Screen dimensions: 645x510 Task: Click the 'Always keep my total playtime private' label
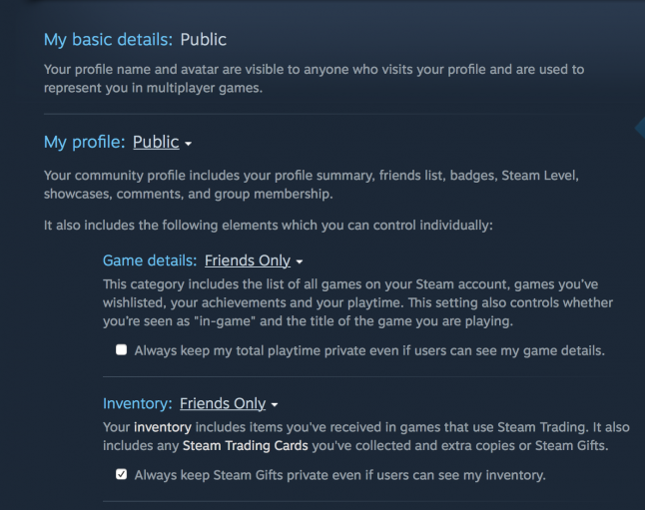[369, 350]
